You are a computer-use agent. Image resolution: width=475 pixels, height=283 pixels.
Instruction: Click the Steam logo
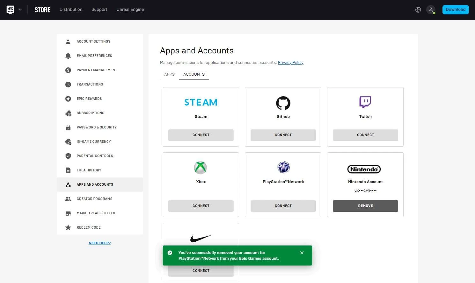201,102
